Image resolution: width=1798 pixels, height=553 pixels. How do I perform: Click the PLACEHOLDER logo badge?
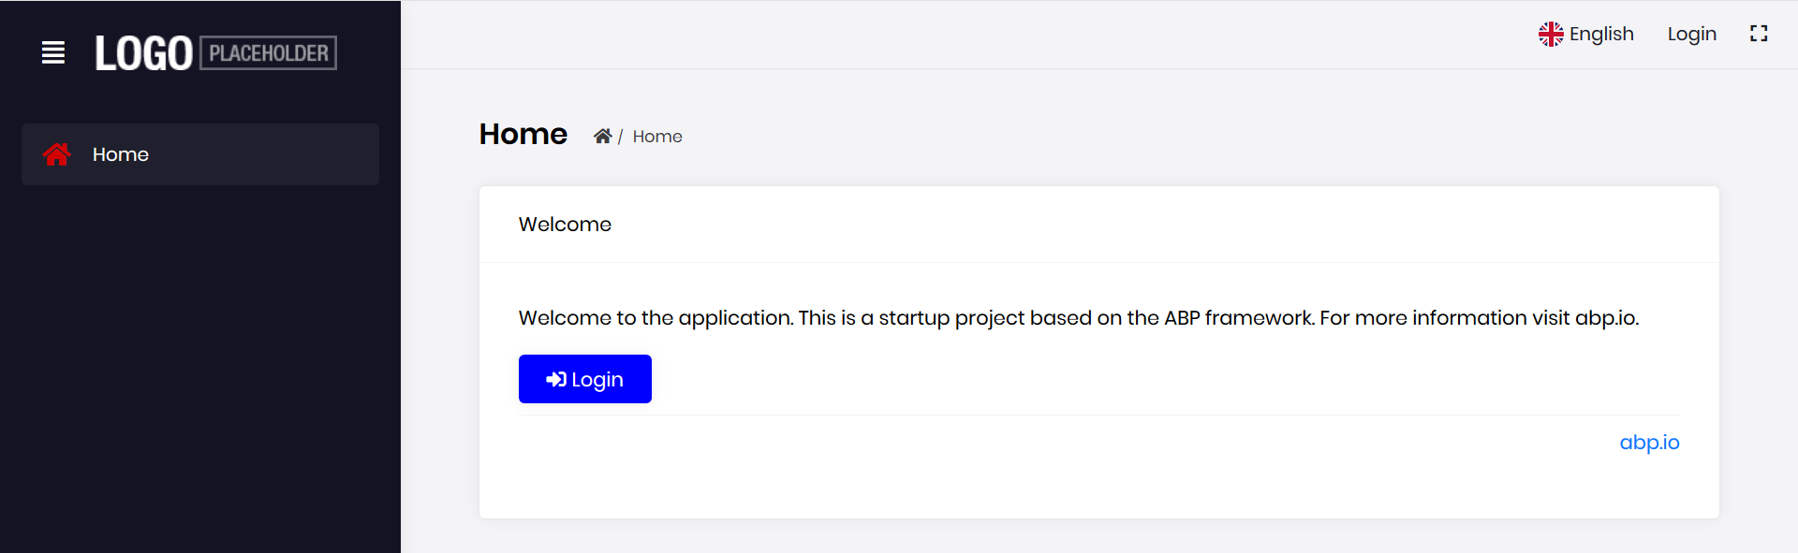tap(269, 53)
